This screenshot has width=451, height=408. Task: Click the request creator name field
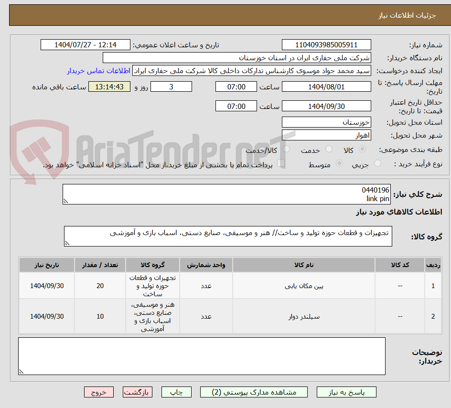[x=252, y=71]
